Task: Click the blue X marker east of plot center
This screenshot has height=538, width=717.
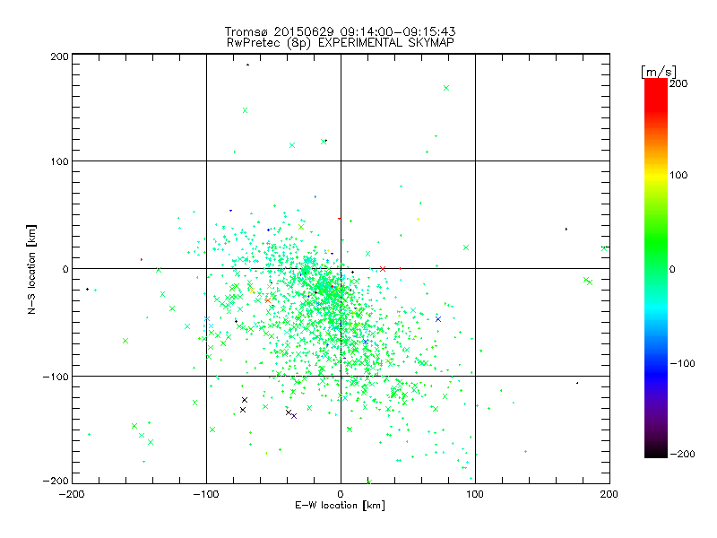Action: pos(438,319)
